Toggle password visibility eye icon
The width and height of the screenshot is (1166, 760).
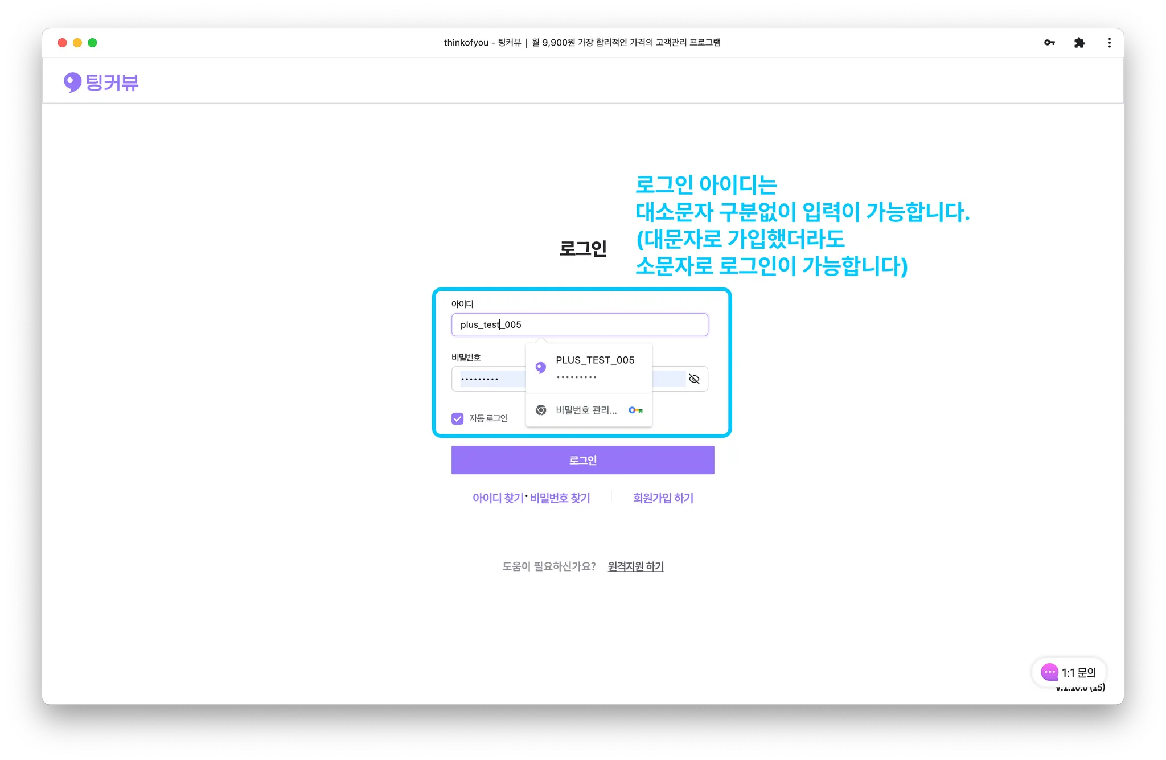(x=694, y=379)
